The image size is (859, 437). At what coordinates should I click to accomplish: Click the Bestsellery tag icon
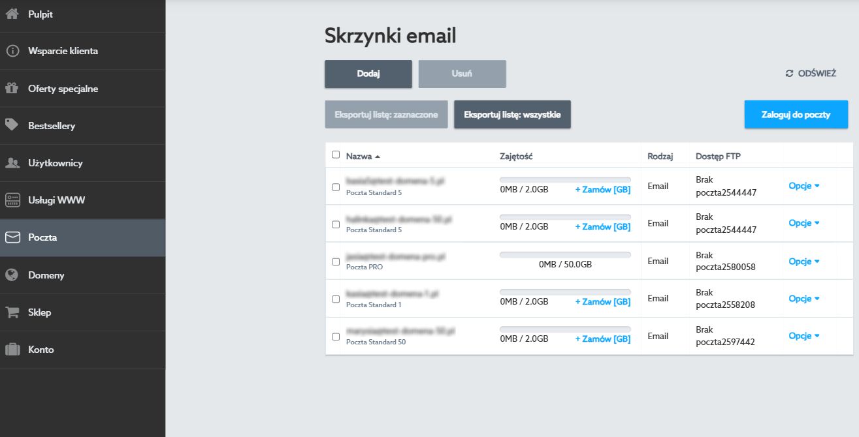click(x=12, y=125)
